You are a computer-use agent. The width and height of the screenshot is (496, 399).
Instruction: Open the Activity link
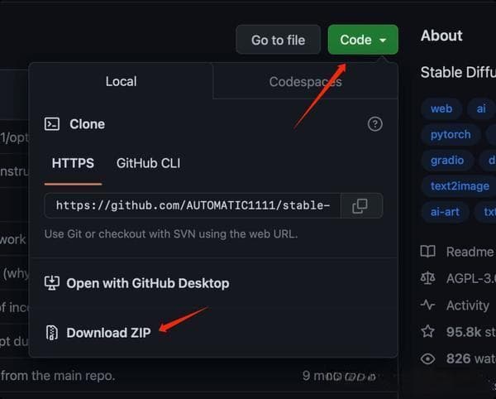468,305
